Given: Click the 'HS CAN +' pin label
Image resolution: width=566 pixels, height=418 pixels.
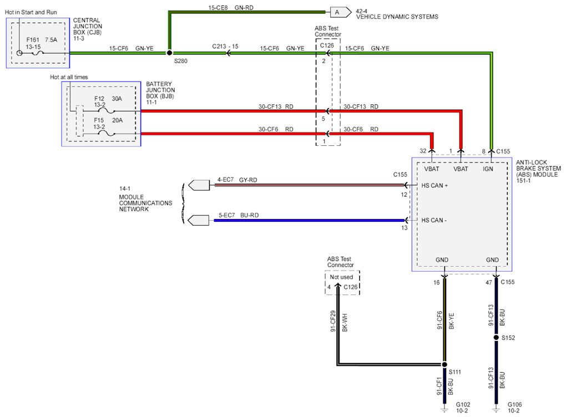Looking at the screenshot, I should (434, 185).
